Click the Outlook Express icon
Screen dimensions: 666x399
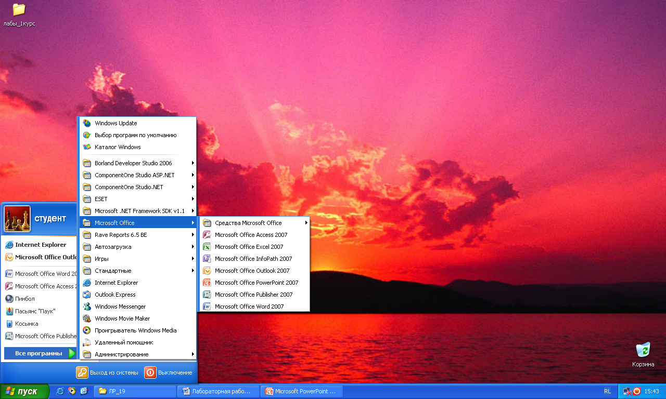[87, 295]
